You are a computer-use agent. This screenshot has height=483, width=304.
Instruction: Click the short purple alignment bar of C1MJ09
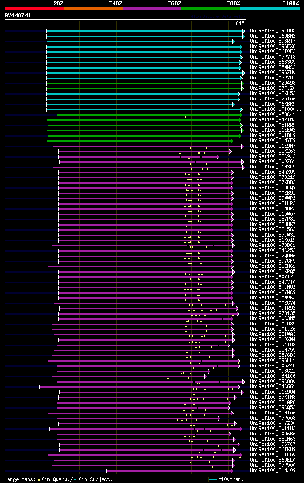[170, 471]
